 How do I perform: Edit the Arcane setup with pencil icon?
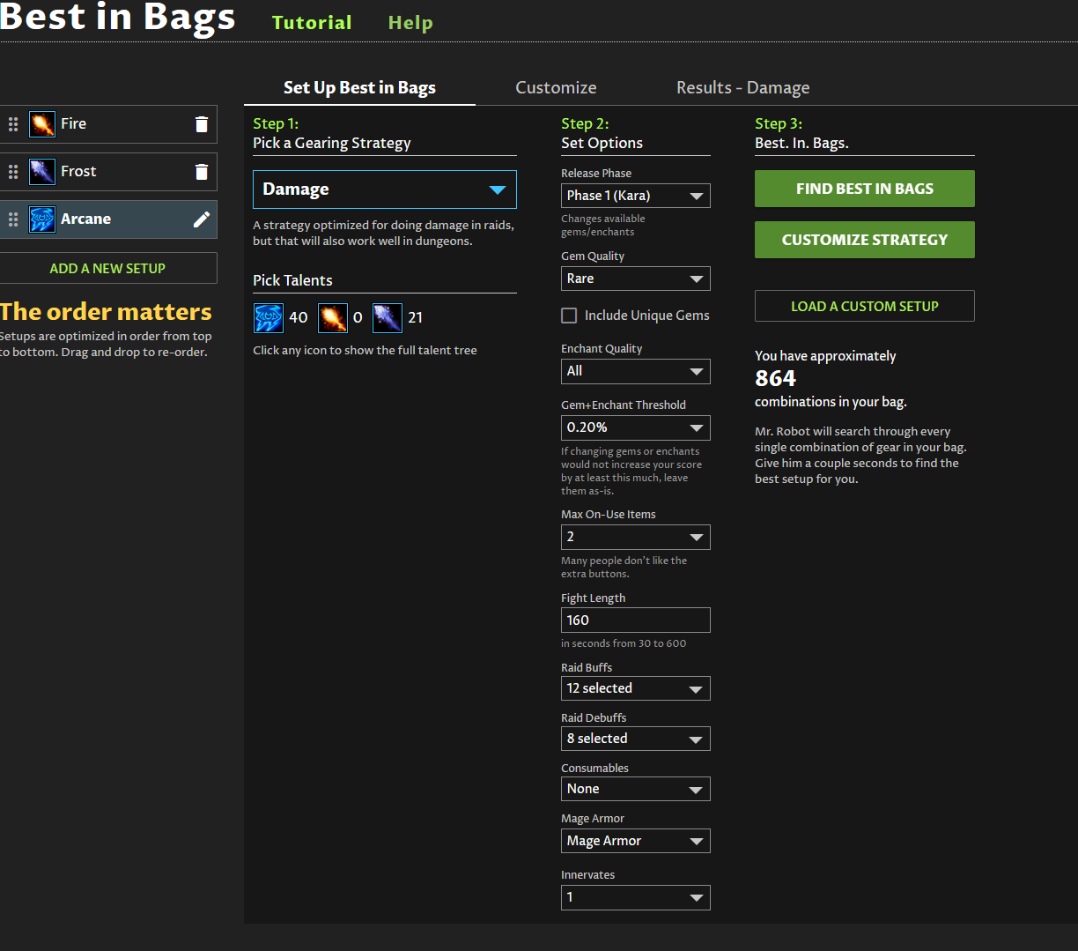click(202, 219)
